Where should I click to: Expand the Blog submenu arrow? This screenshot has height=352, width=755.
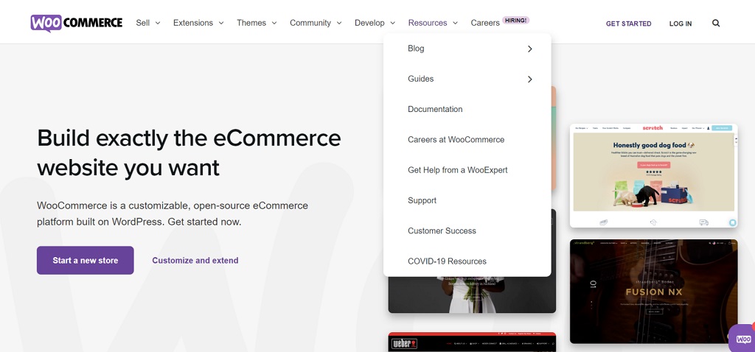[x=529, y=49]
